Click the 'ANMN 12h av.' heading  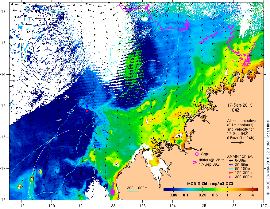pyautogui.click(x=240, y=156)
